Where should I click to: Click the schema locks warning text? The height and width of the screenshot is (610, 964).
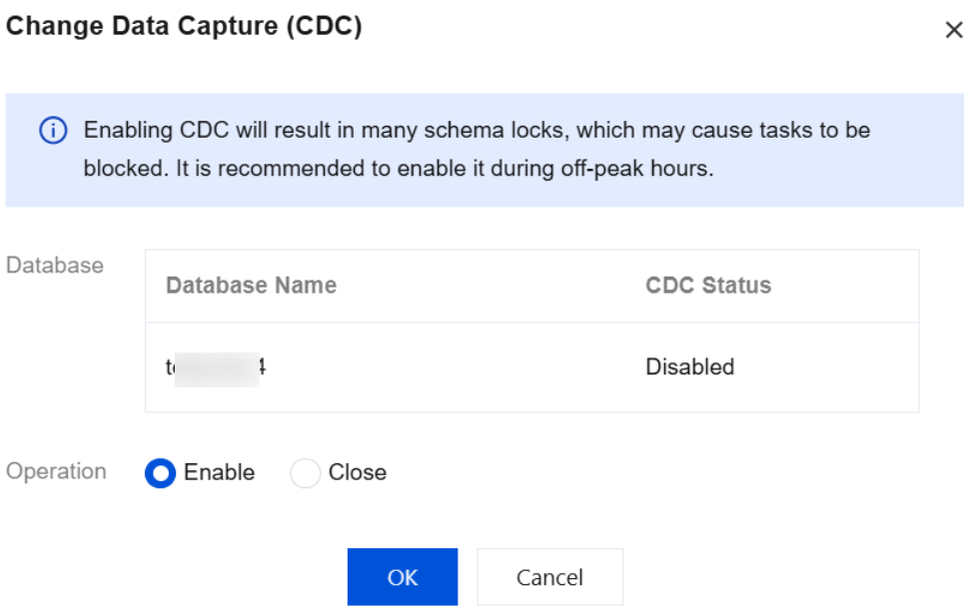click(x=477, y=131)
